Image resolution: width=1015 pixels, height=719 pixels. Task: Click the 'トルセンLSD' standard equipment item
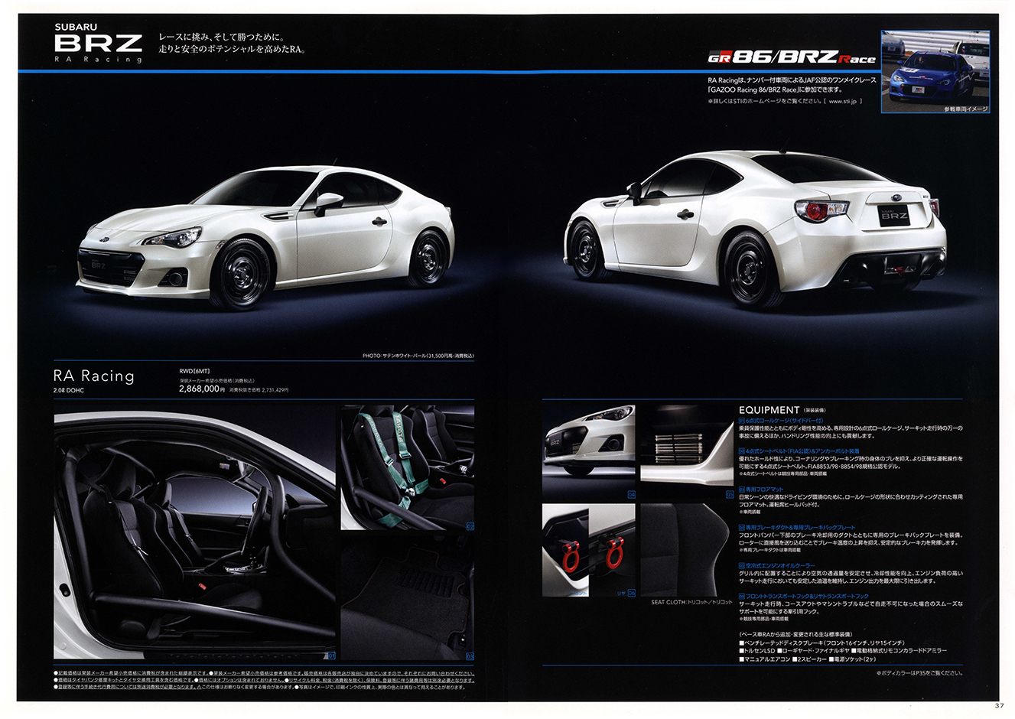click(756, 651)
